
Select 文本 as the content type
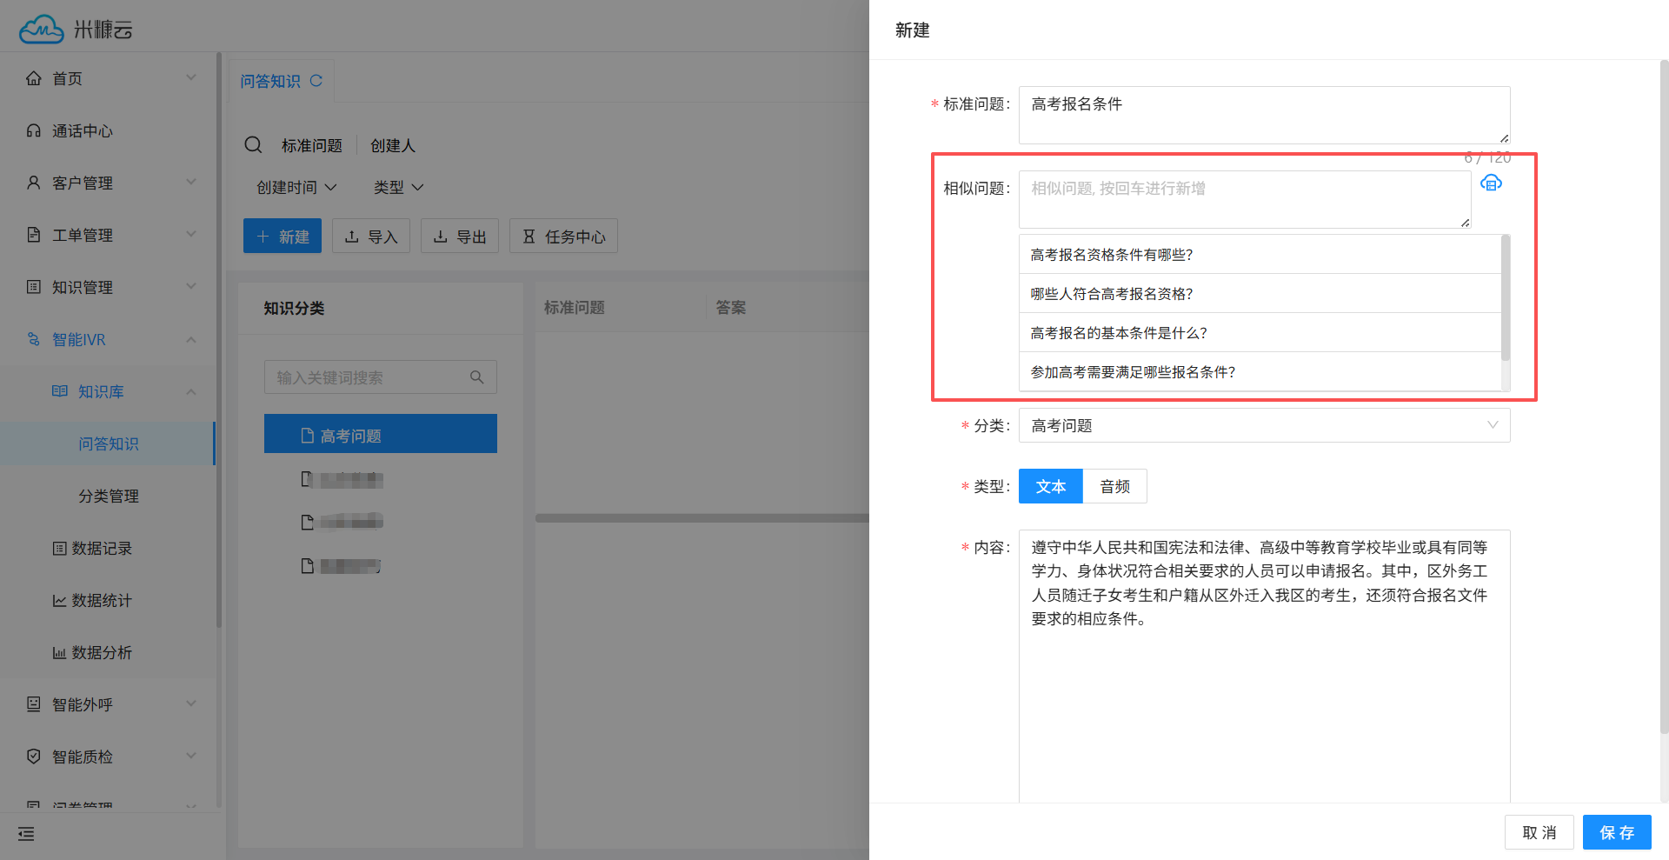[x=1050, y=486]
